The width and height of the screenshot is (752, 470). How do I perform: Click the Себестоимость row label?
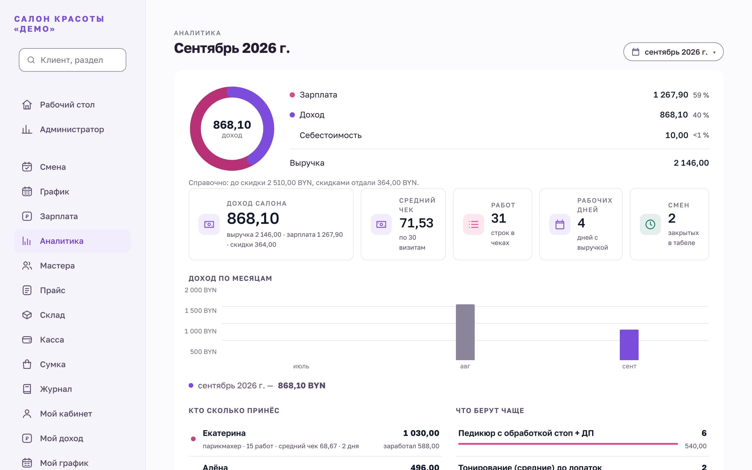(x=331, y=135)
